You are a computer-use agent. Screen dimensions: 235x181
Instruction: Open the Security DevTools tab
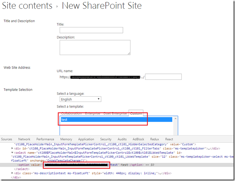(106, 139)
